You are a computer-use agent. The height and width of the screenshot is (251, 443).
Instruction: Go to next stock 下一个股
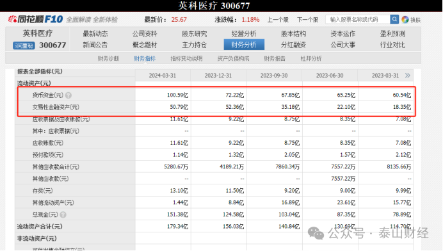308,20
